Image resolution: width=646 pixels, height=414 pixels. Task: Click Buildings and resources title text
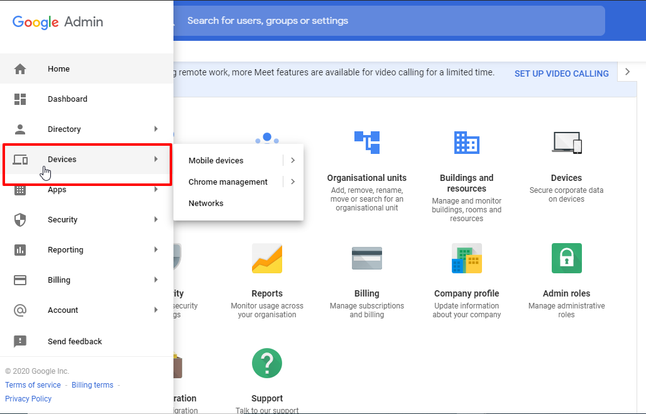(466, 183)
